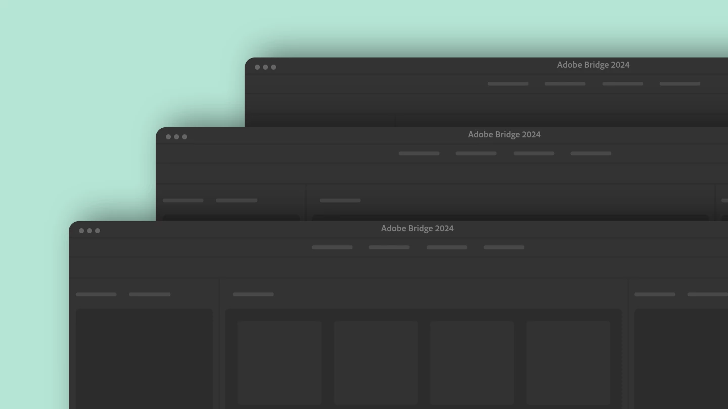Open the first workspace tab in middle window's top bar
This screenshot has height=409, width=728.
tap(419, 154)
